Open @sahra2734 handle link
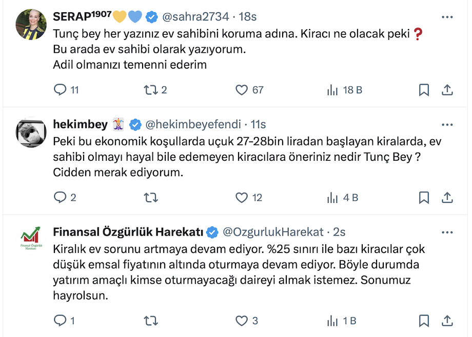Screen dimensions: 472x337 [195, 17]
